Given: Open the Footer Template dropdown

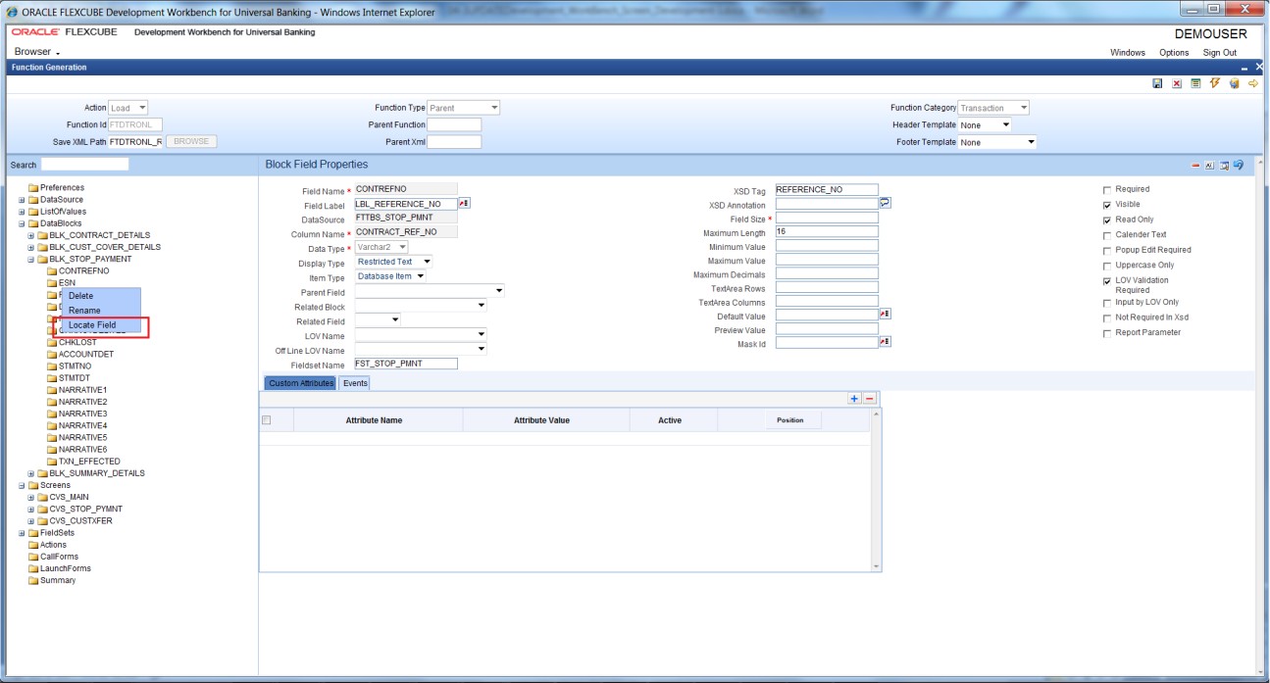Looking at the screenshot, I should (x=997, y=142).
